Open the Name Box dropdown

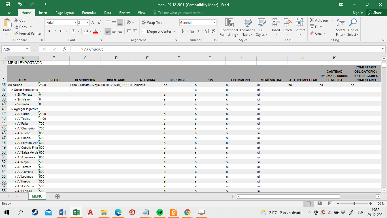click(27, 49)
